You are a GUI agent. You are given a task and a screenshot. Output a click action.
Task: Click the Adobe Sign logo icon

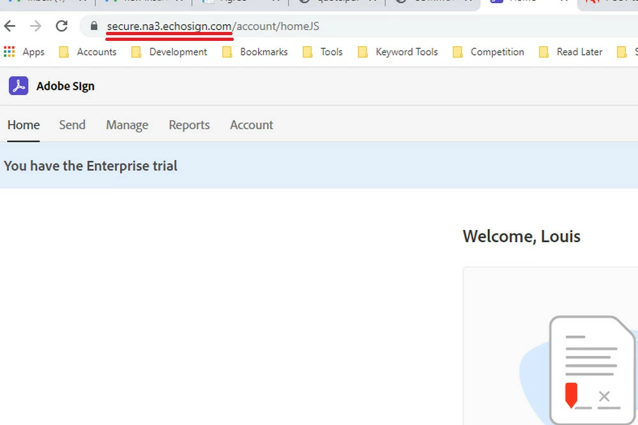[x=19, y=86]
